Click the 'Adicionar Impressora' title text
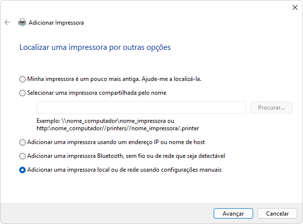 56,23
